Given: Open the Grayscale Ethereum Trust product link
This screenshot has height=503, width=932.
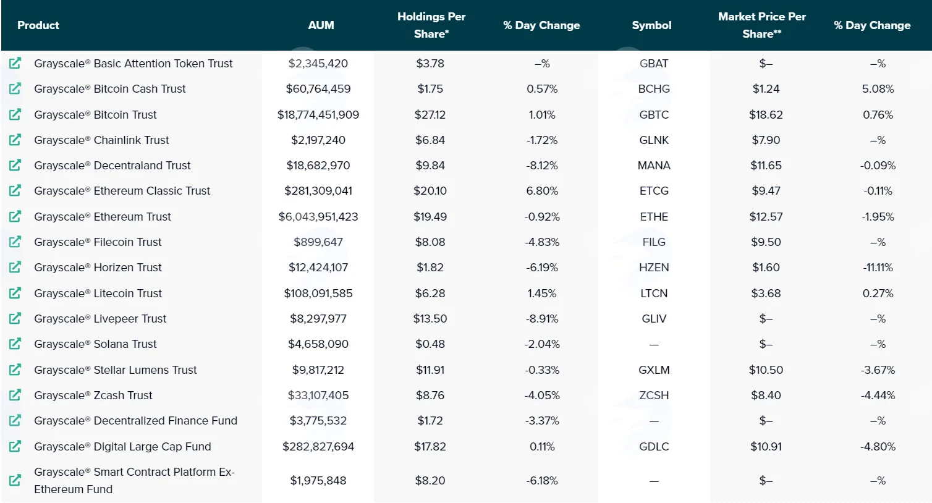Looking at the screenshot, I should [x=103, y=216].
